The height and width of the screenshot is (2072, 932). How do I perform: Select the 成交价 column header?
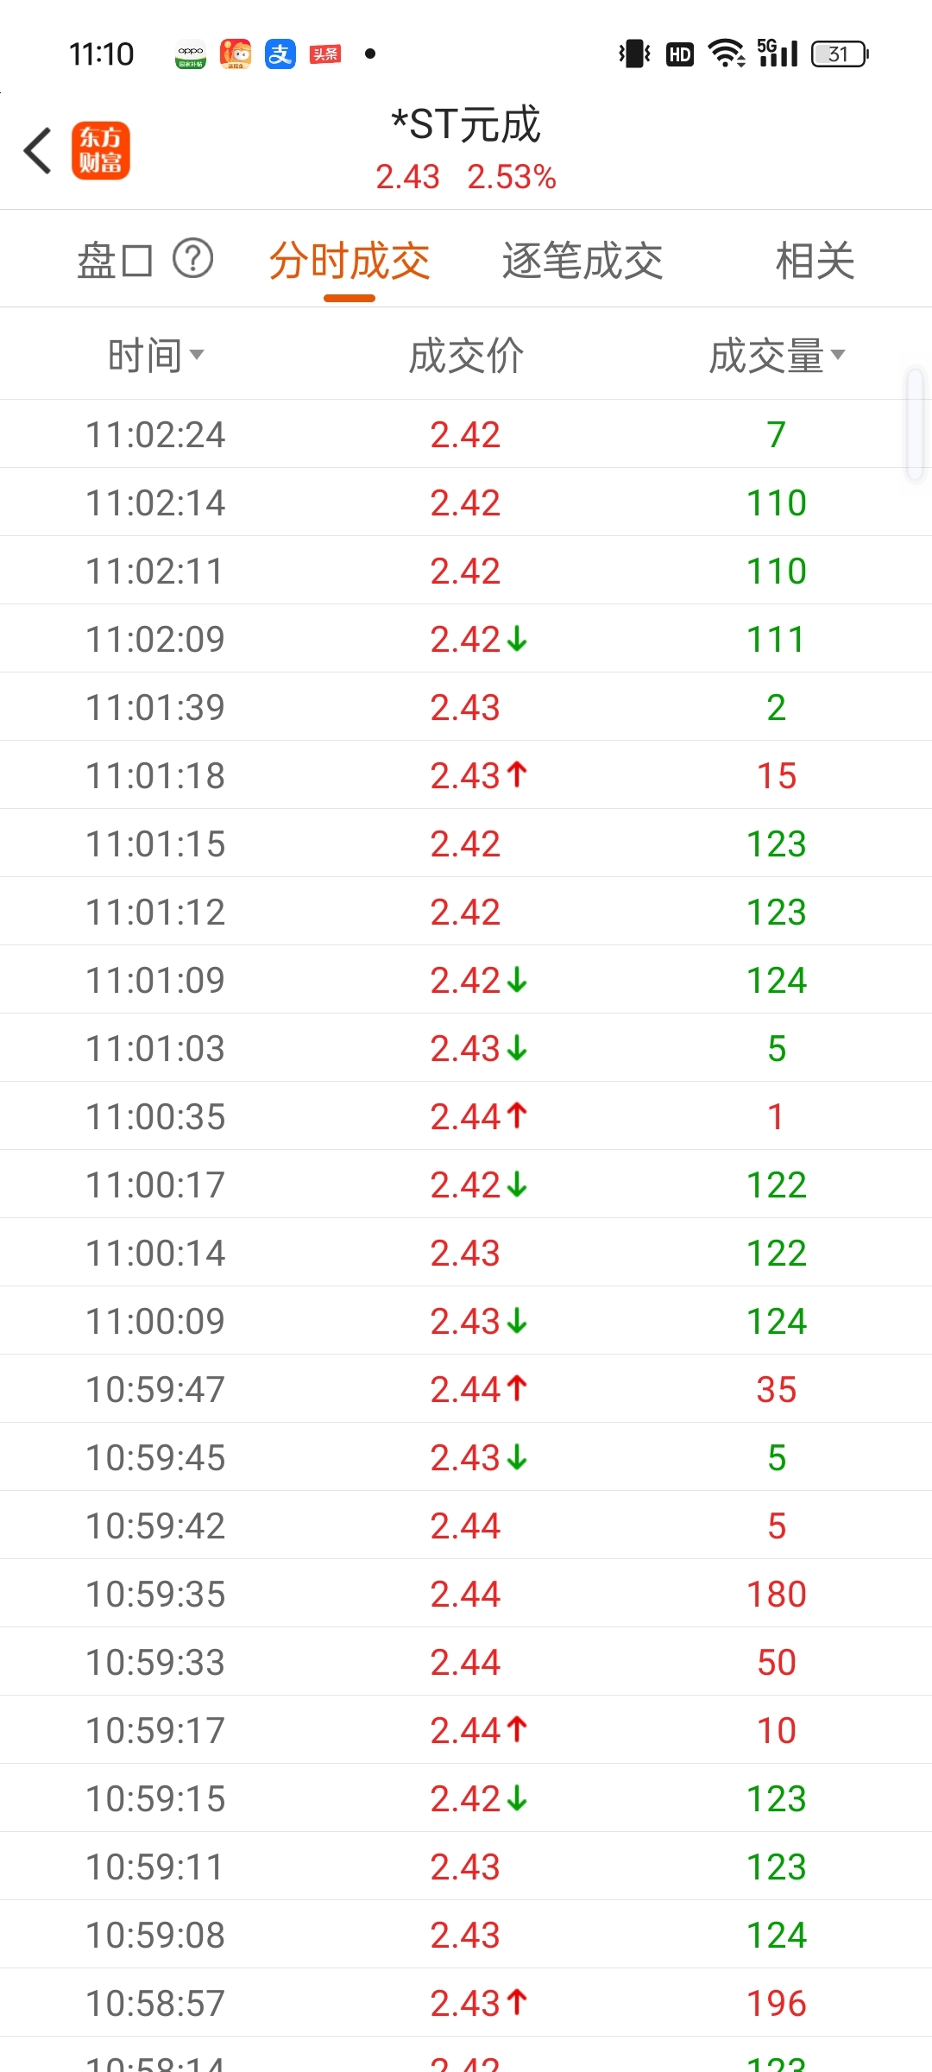(x=466, y=355)
